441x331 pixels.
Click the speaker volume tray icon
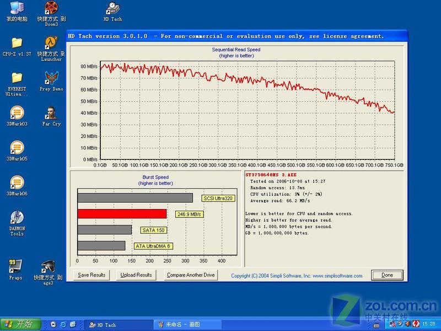click(408, 324)
